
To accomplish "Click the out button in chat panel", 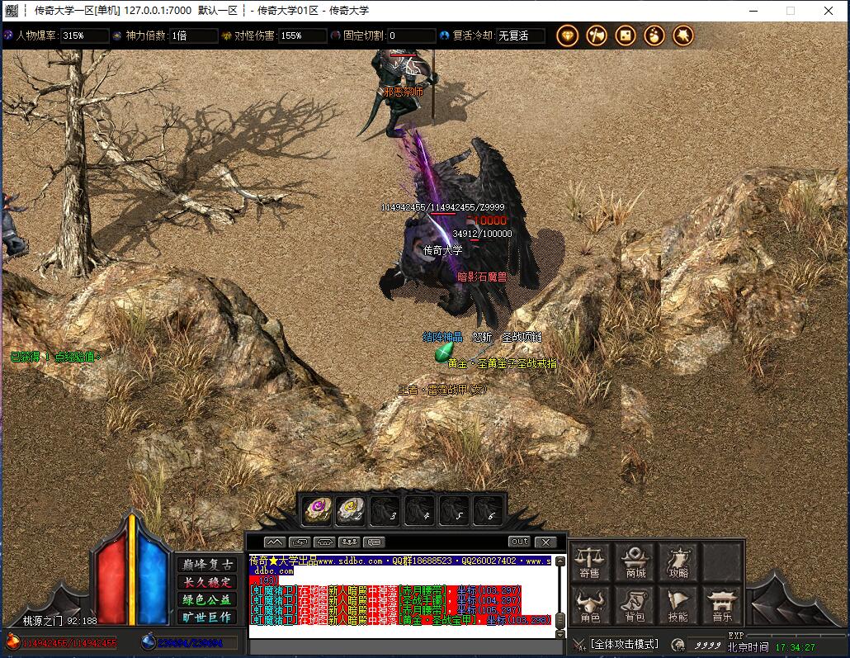I will coord(519,542).
